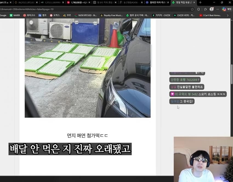Open the Copilot 채팅 button
Viewport: 233px width, 182px height.
pos(227,9)
